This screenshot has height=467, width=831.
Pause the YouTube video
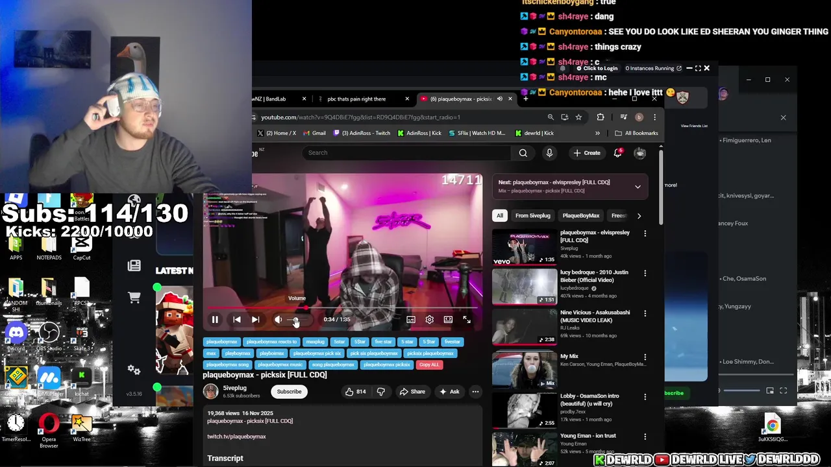click(x=215, y=320)
